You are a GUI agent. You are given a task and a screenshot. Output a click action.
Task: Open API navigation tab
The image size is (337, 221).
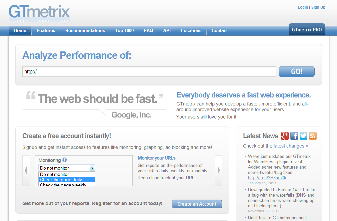click(x=167, y=31)
